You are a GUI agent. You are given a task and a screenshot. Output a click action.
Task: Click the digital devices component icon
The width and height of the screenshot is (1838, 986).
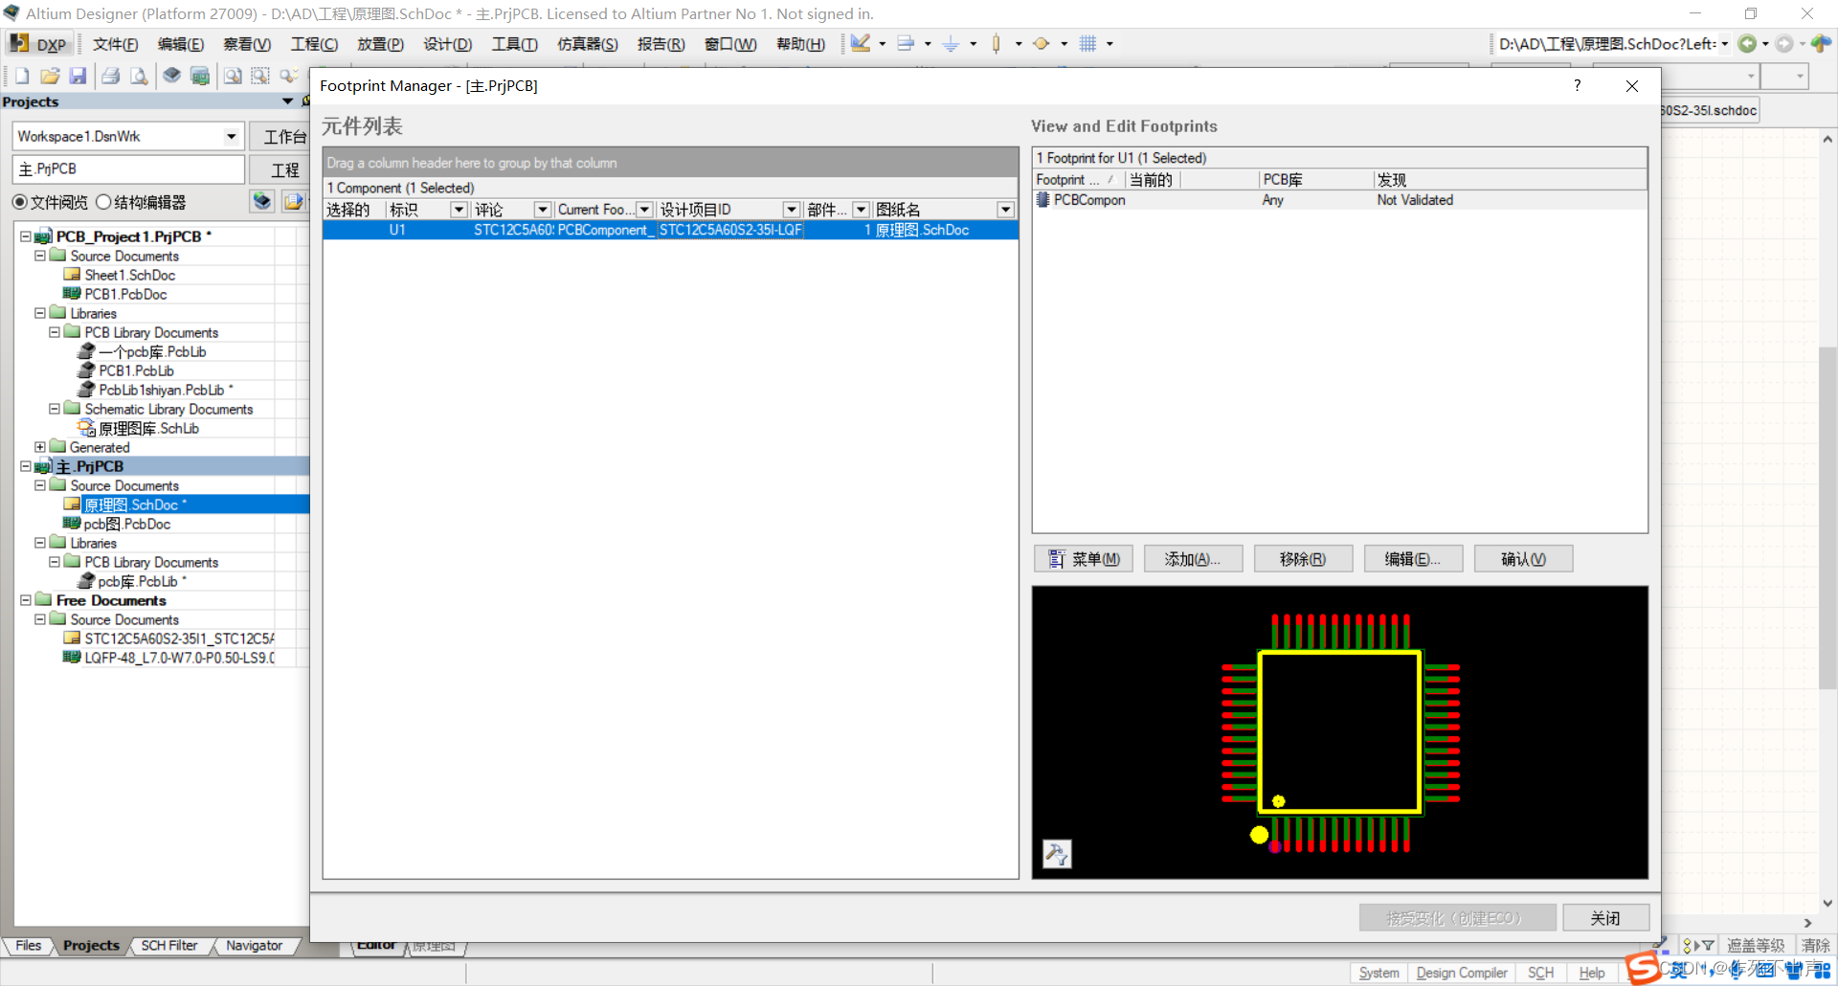[x=997, y=43]
